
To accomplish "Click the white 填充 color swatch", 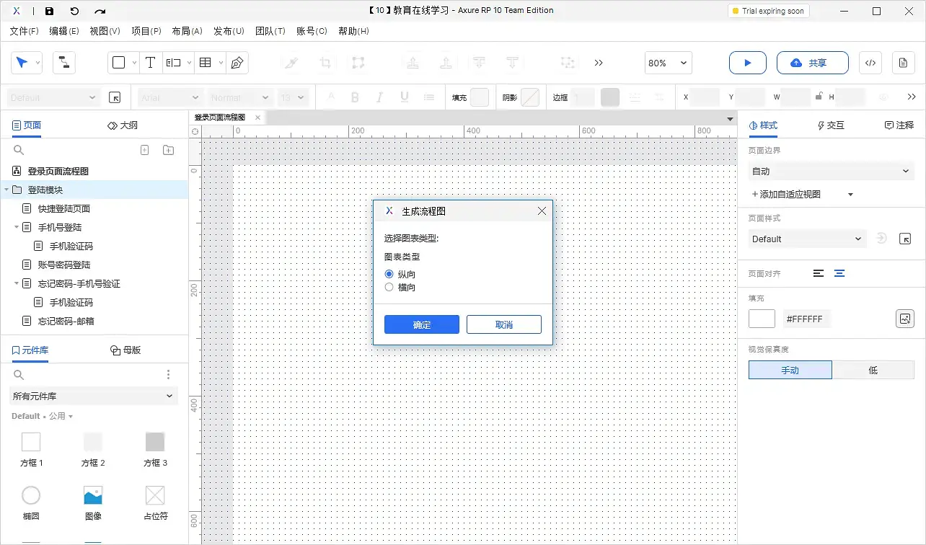I will pos(762,318).
